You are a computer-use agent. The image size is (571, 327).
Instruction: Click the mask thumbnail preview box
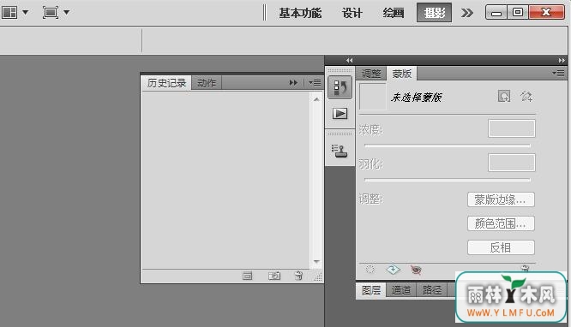pyautogui.click(x=373, y=97)
